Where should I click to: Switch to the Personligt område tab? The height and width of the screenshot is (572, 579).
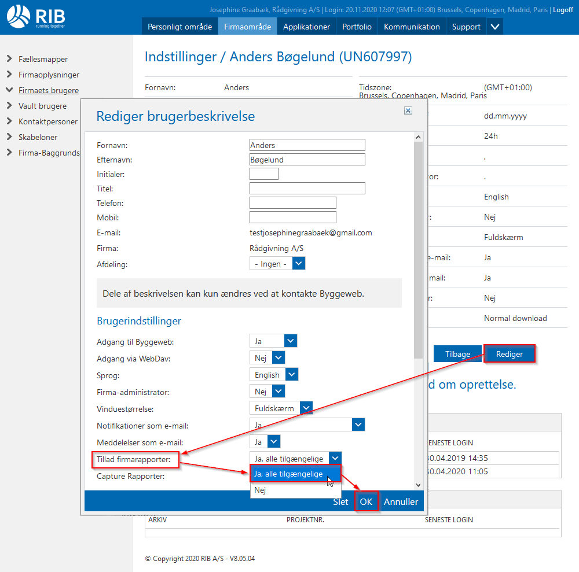179,27
